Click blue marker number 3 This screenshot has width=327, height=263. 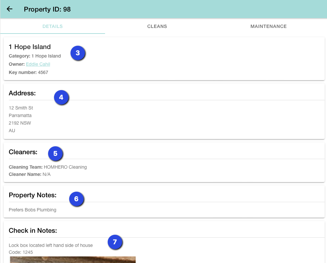click(x=78, y=53)
